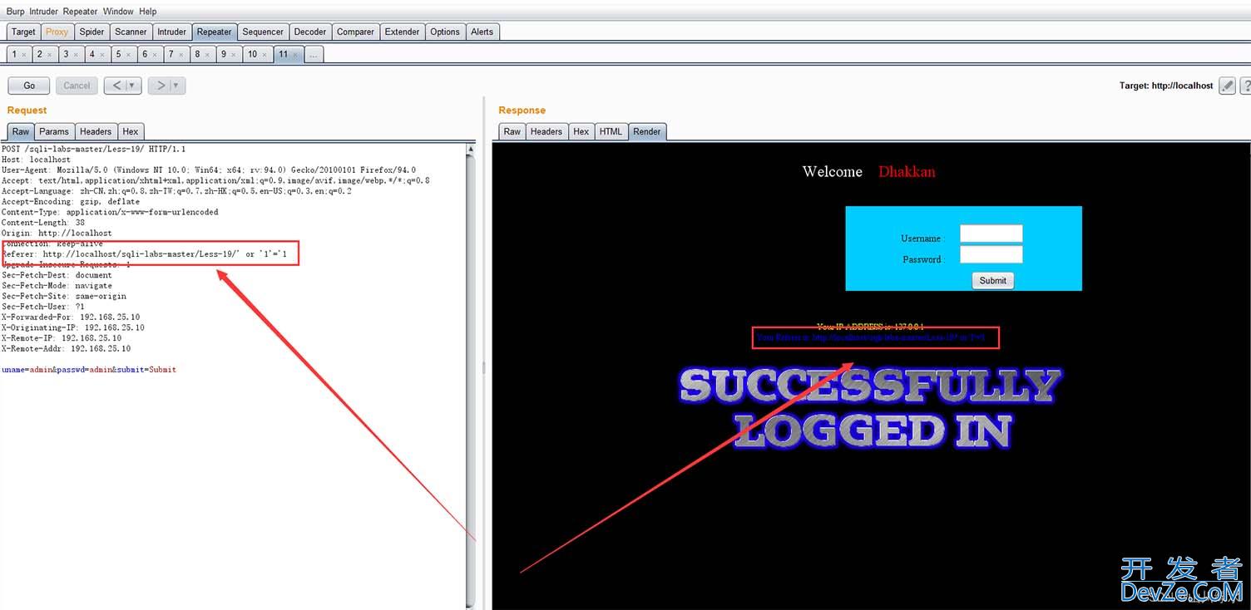This screenshot has width=1251, height=610.
Task: Click the Go button to send the request
Action: tap(29, 86)
